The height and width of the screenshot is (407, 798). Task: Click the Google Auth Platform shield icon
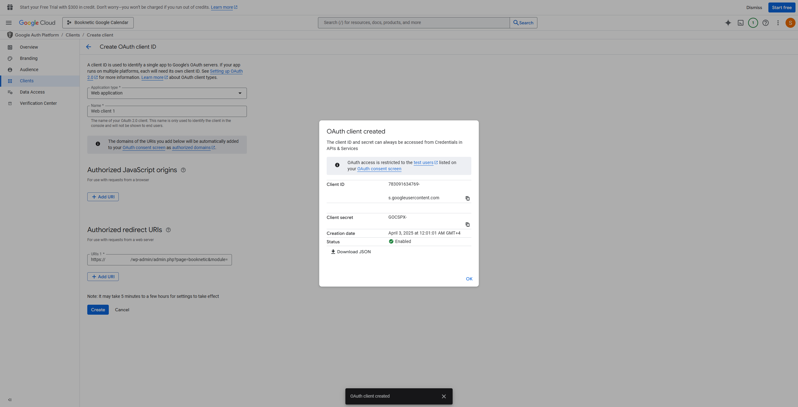pos(10,35)
